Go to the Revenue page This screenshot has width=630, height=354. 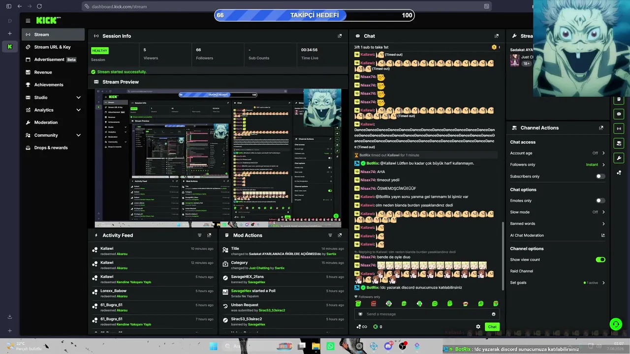pos(53,72)
